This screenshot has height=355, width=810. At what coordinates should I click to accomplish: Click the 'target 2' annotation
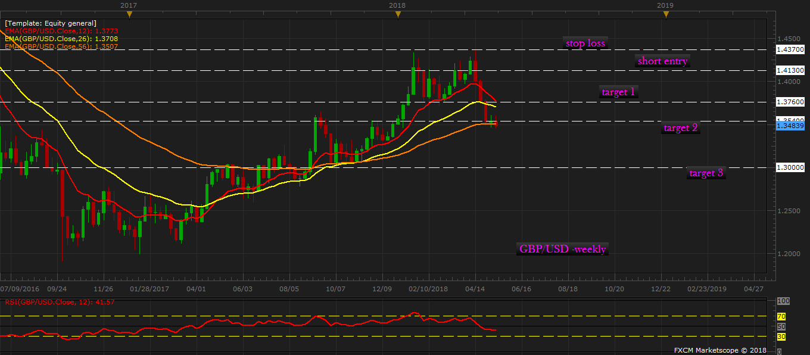pos(680,127)
